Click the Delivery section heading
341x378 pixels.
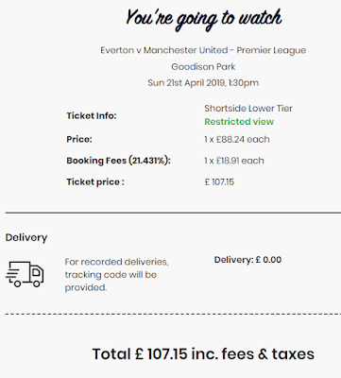pyautogui.click(x=26, y=237)
